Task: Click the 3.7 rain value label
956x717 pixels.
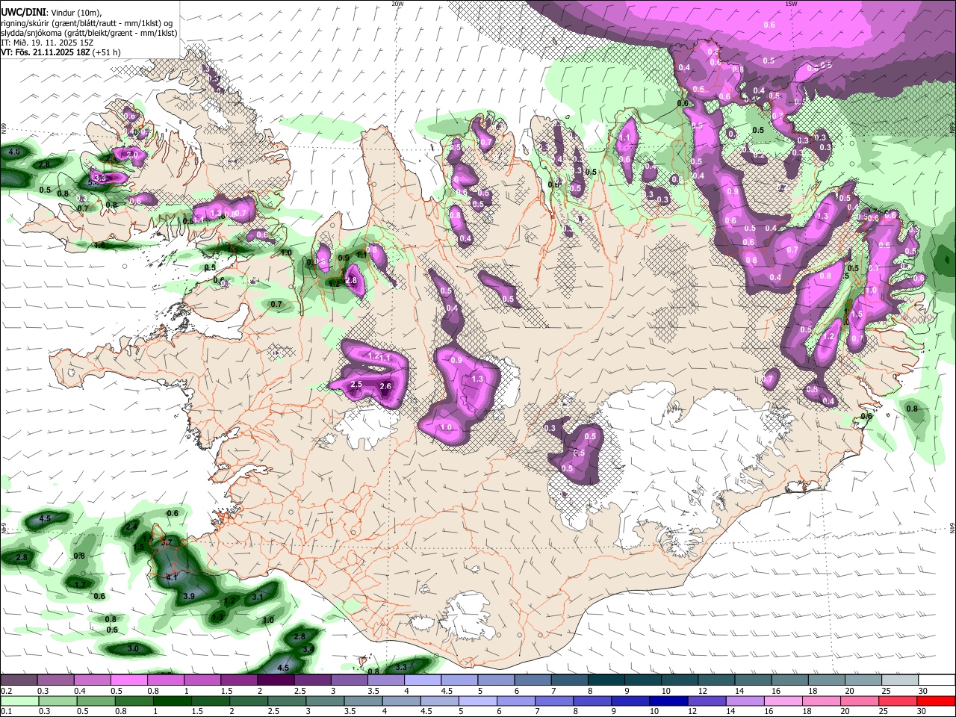Action: (x=167, y=542)
